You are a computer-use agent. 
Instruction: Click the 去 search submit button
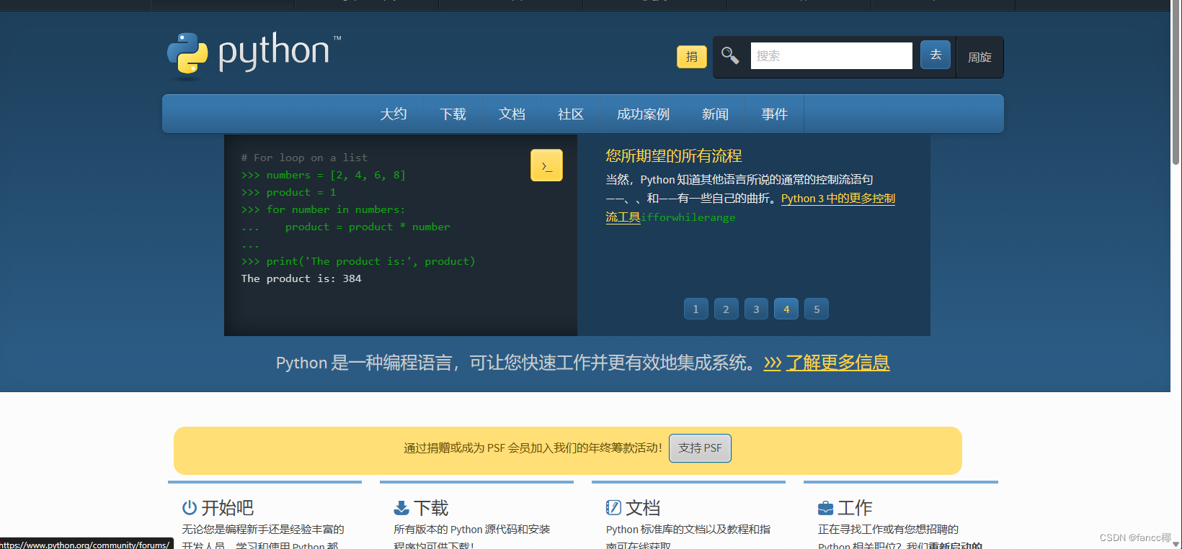pyautogui.click(x=936, y=55)
